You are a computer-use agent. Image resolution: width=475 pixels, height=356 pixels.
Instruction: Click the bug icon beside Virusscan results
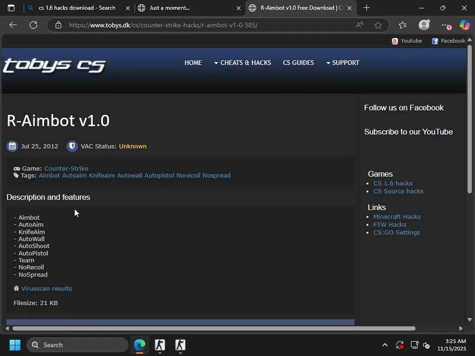click(16, 288)
